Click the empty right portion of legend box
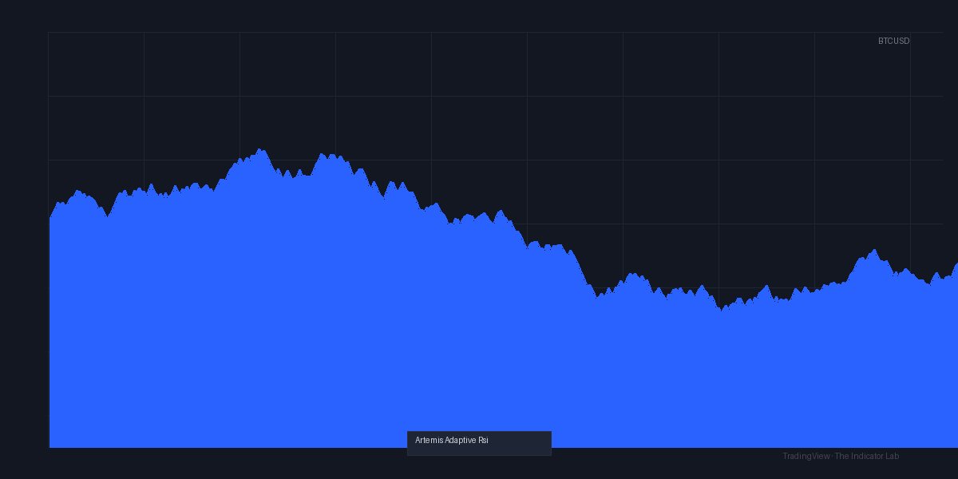 [x=519, y=443]
